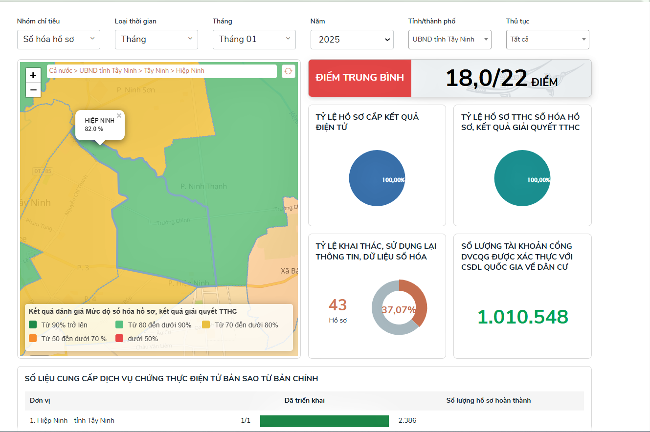Click the yellow 70-80% legend swatch

click(206, 325)
